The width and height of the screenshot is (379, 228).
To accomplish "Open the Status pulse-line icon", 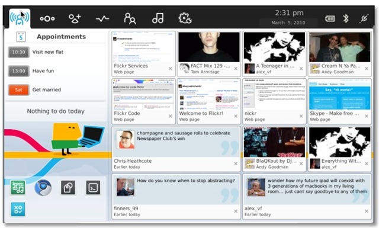I will (102, 18).
